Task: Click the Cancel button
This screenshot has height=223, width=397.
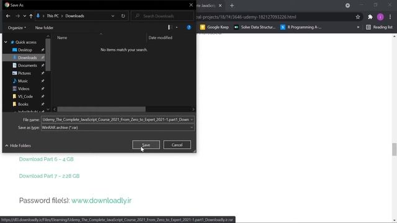Action: pyautogui.click(x=177, y=145)
